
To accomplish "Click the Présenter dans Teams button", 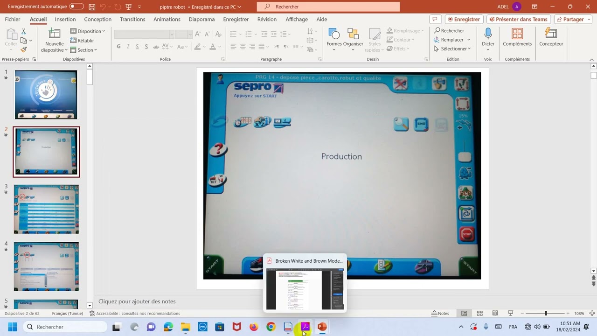I will tap(519, 19).
